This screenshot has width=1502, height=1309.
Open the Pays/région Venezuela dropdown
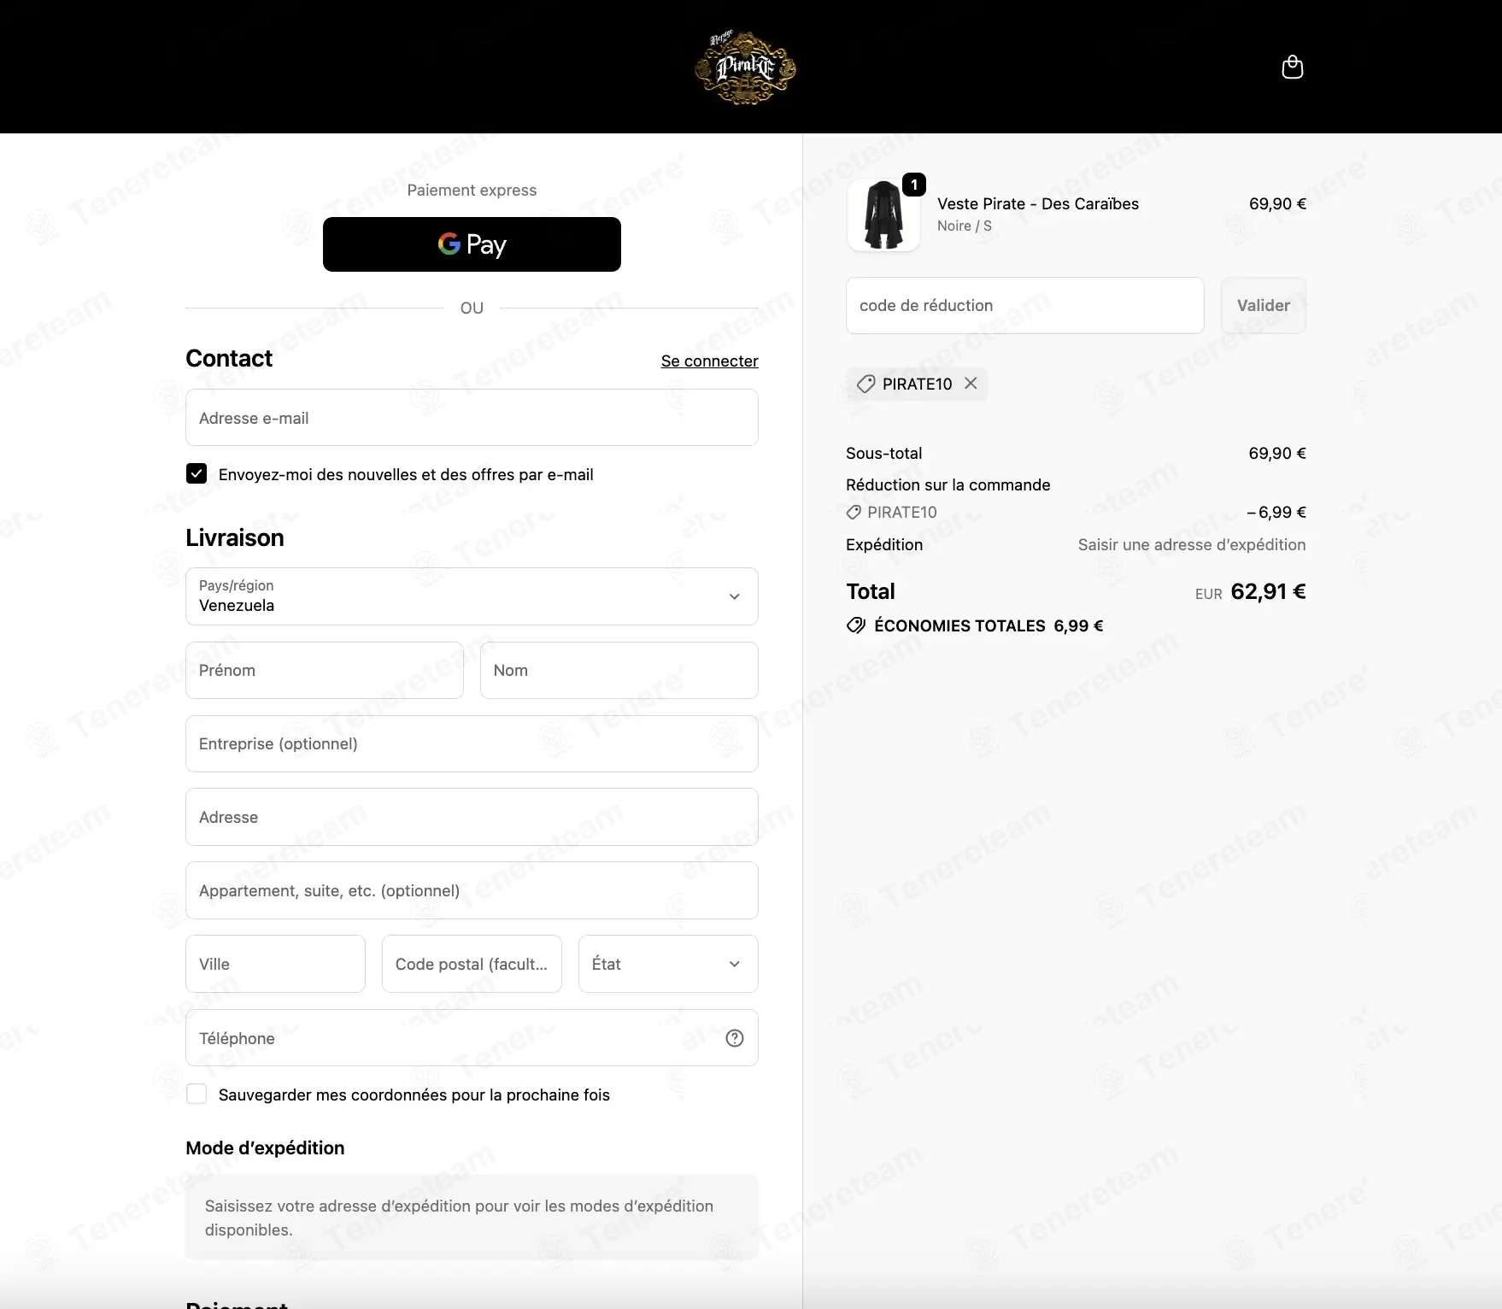[x=472, y=596]
